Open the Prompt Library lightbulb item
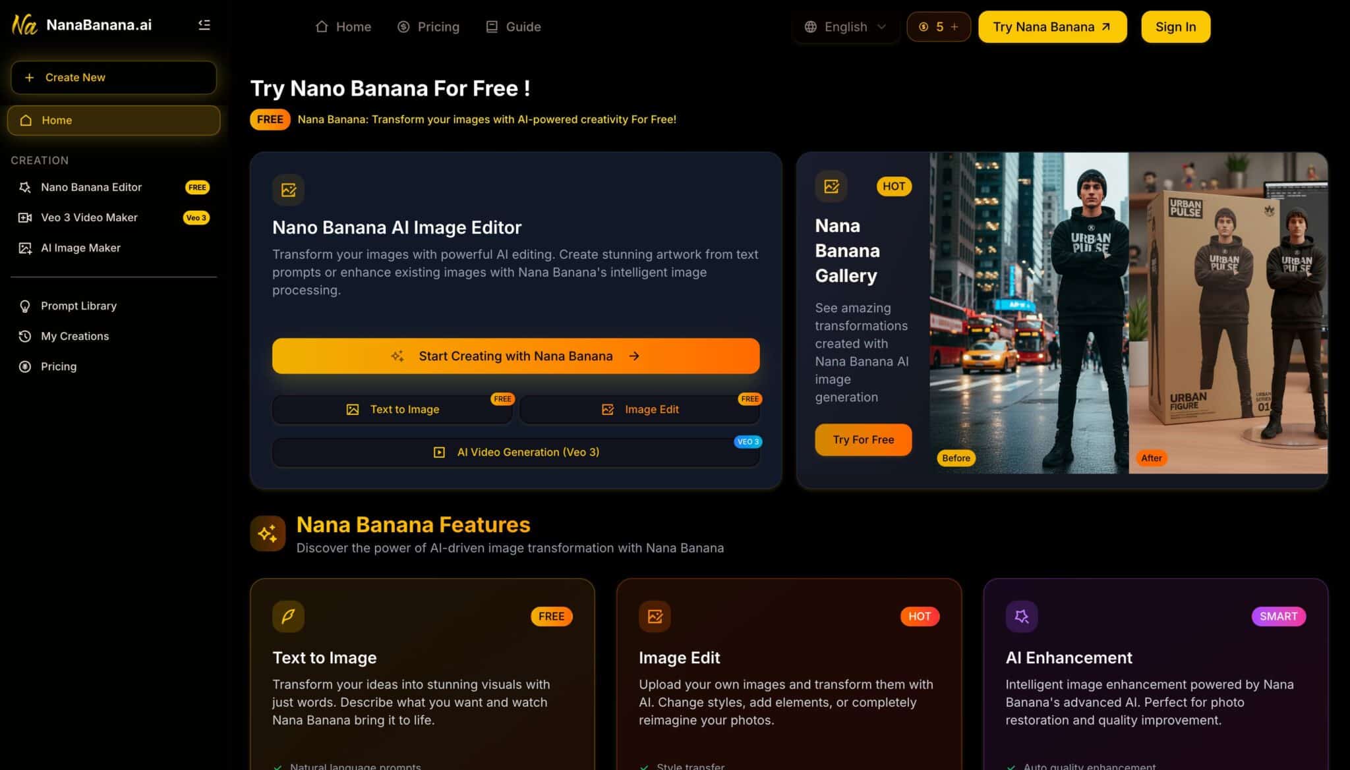1350x770 pixels. pyautogui.click(x=78, y=306)
